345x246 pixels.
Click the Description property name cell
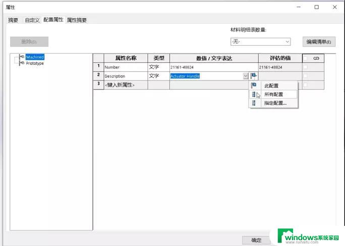coord(126,76)
